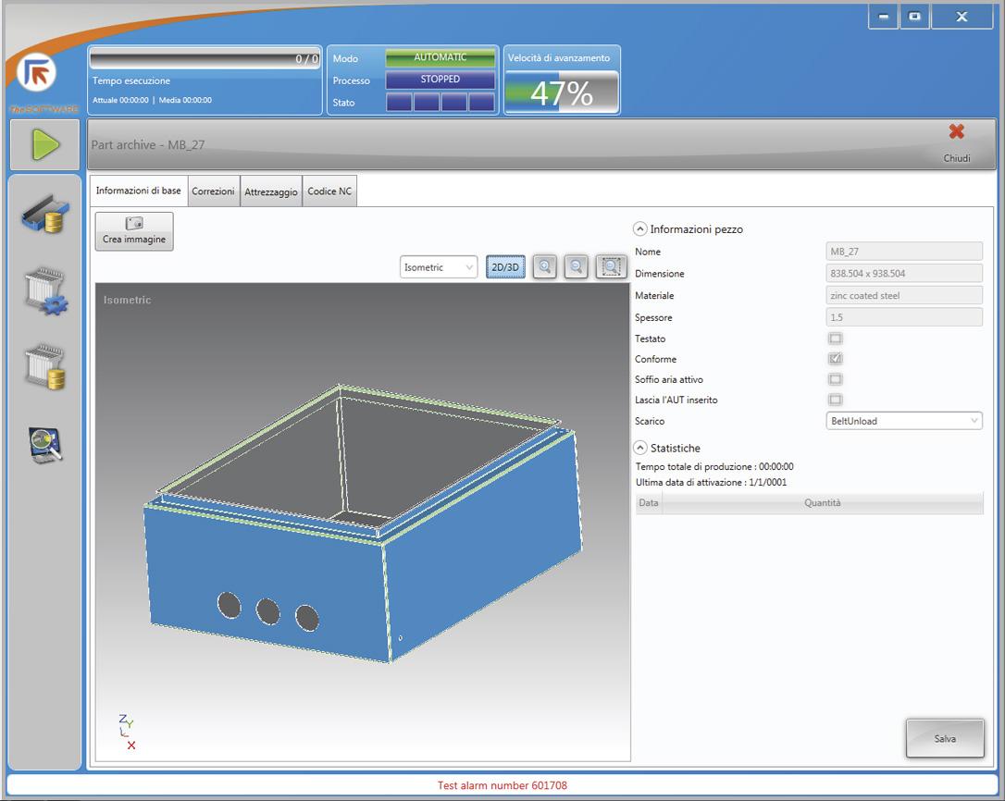Screen dimensions: 1005x801
Task: Open tooling settings icon with blue gear
Action: click(45, 292)
